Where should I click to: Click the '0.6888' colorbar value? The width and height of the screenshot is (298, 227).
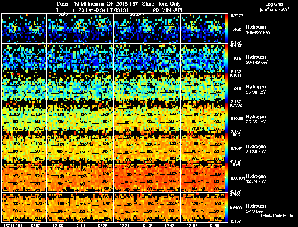pos(237,119)
